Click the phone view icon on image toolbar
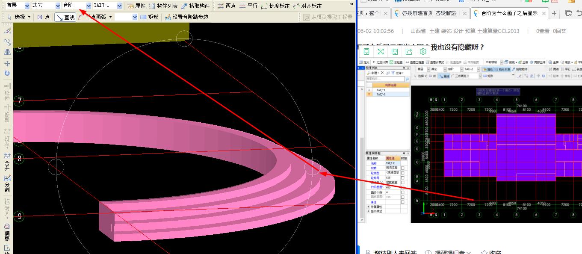This screenshot has height=254, width=582. [x=366, y=51]
